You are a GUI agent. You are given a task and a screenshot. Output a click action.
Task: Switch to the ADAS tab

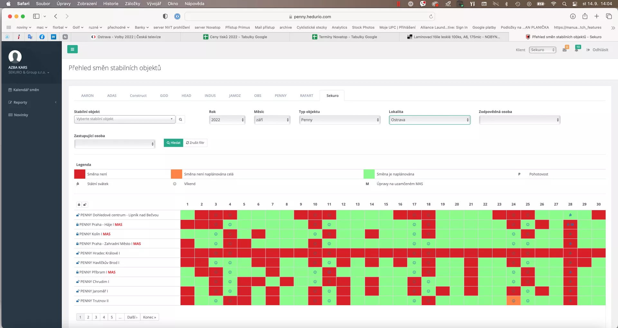[112, 96]
